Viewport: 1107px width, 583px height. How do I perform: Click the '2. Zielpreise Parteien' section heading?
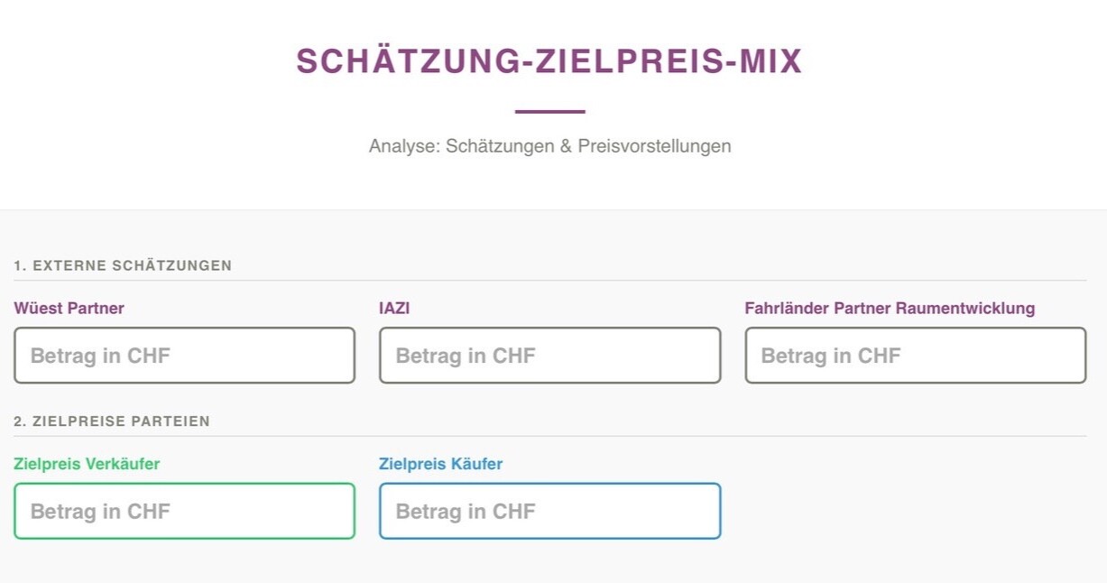[112, 421]
